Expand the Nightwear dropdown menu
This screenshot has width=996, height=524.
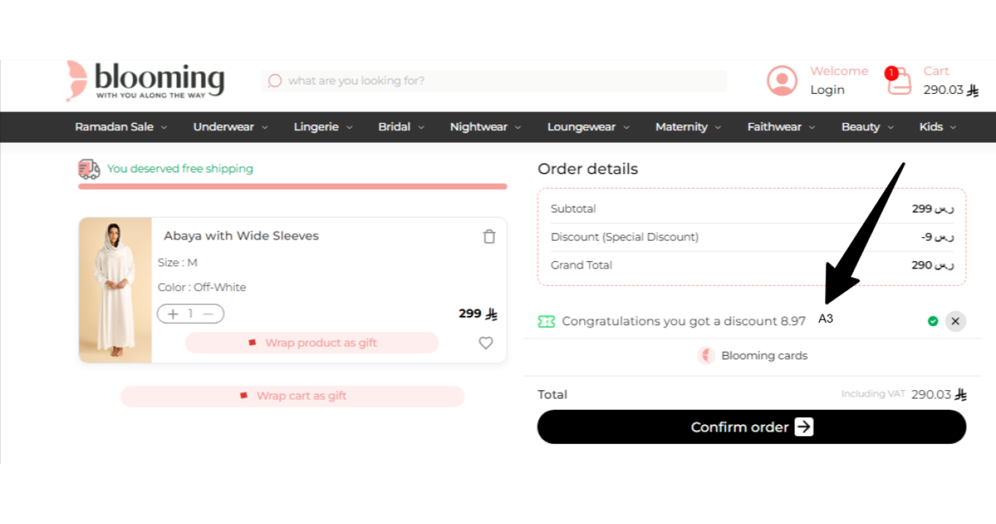tap(485, 127)
